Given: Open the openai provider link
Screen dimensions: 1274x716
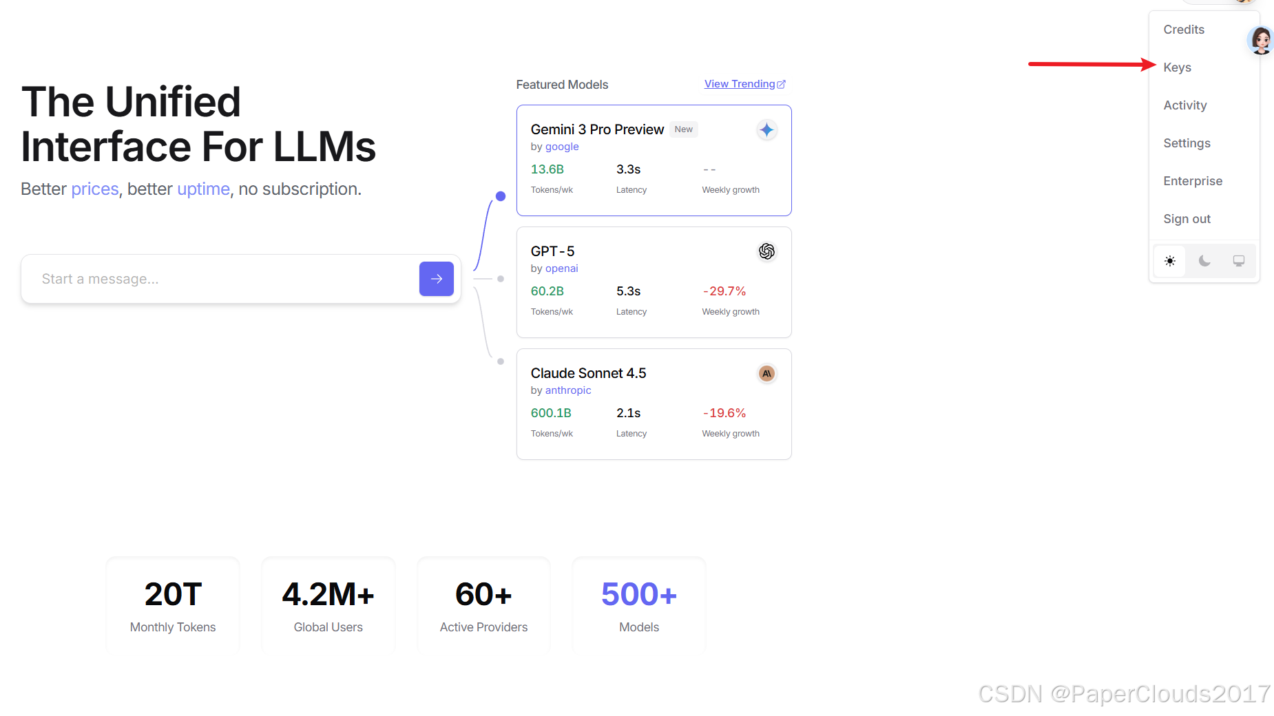Looking at the screenshot, I should click(562, 268).
